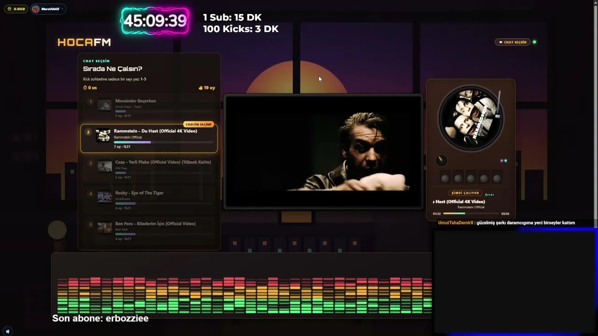
Task: Click the number 5 badge in the vote list
Action: coord(91,224)
